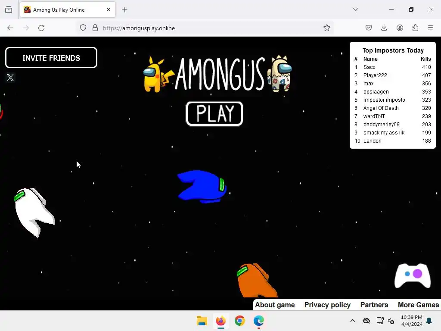Click the muted volume tray icon

(391, 321)
